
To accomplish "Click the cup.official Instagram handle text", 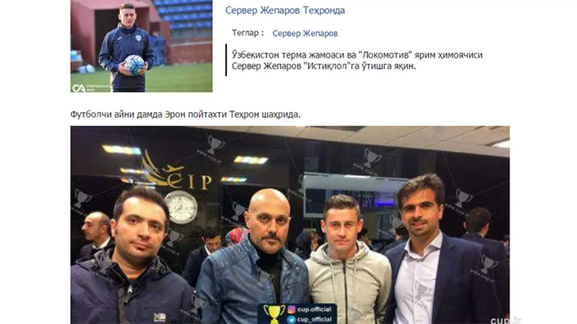I will [x=315, y=310].
